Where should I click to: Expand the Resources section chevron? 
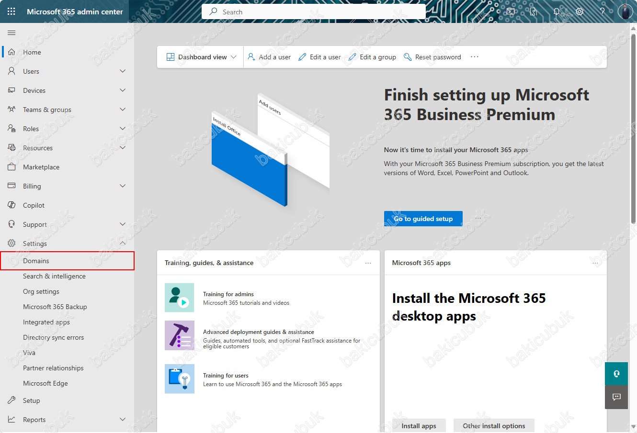(x=123, y=148)
